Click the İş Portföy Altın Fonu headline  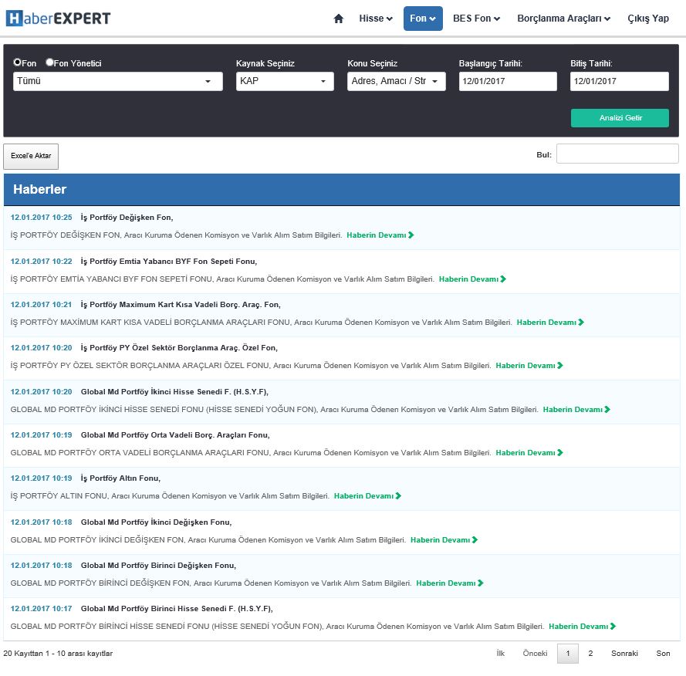pos(120,478)
